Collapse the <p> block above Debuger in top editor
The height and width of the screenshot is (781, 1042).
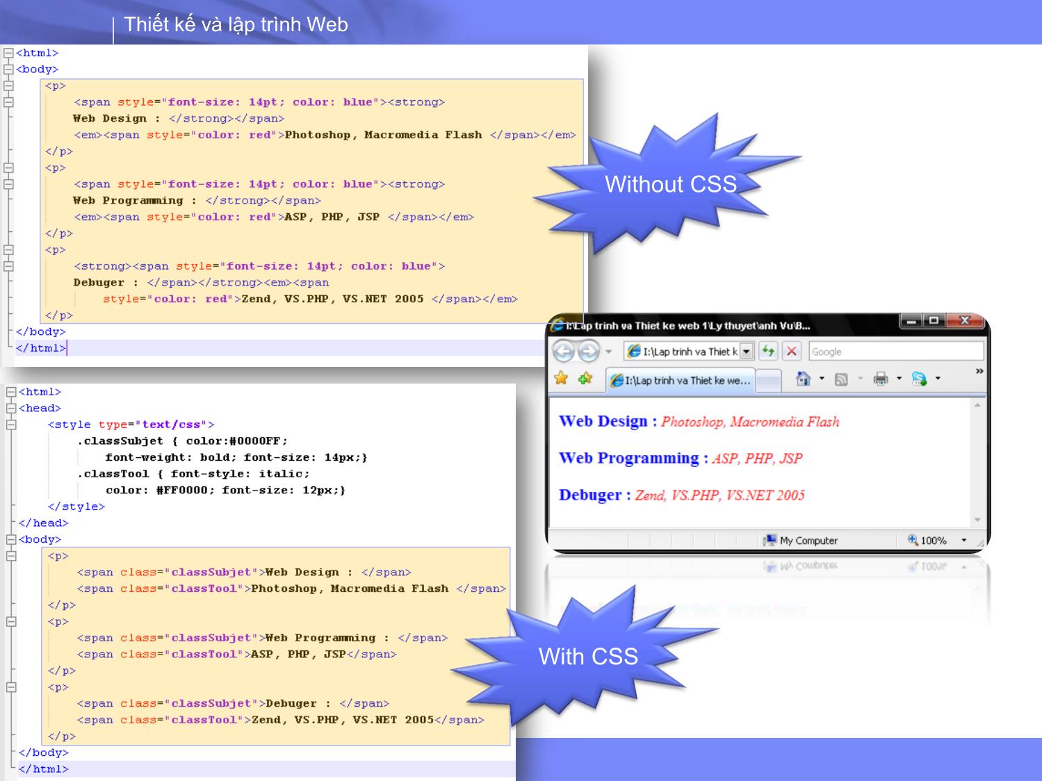[x=8, y=250]
